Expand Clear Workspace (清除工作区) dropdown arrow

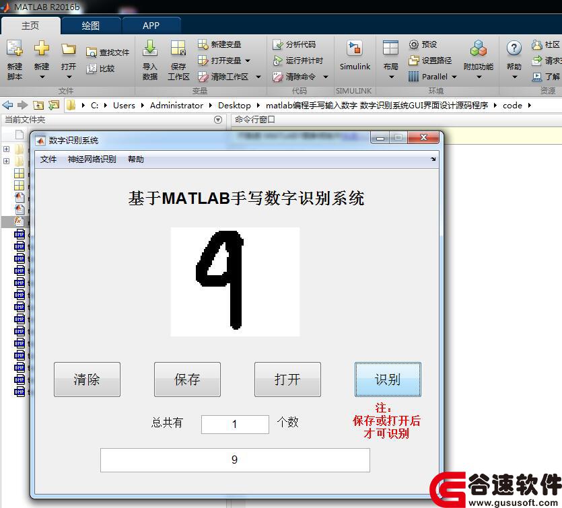tap(258, 77)
